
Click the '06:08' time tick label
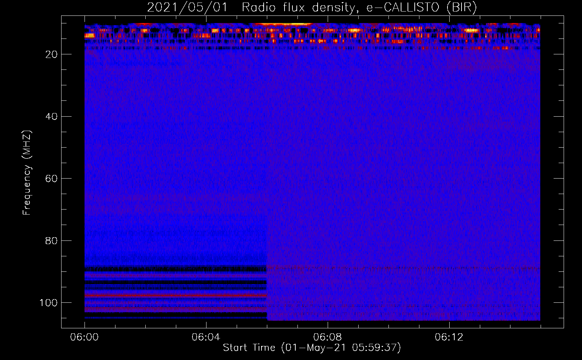[328, 337]
